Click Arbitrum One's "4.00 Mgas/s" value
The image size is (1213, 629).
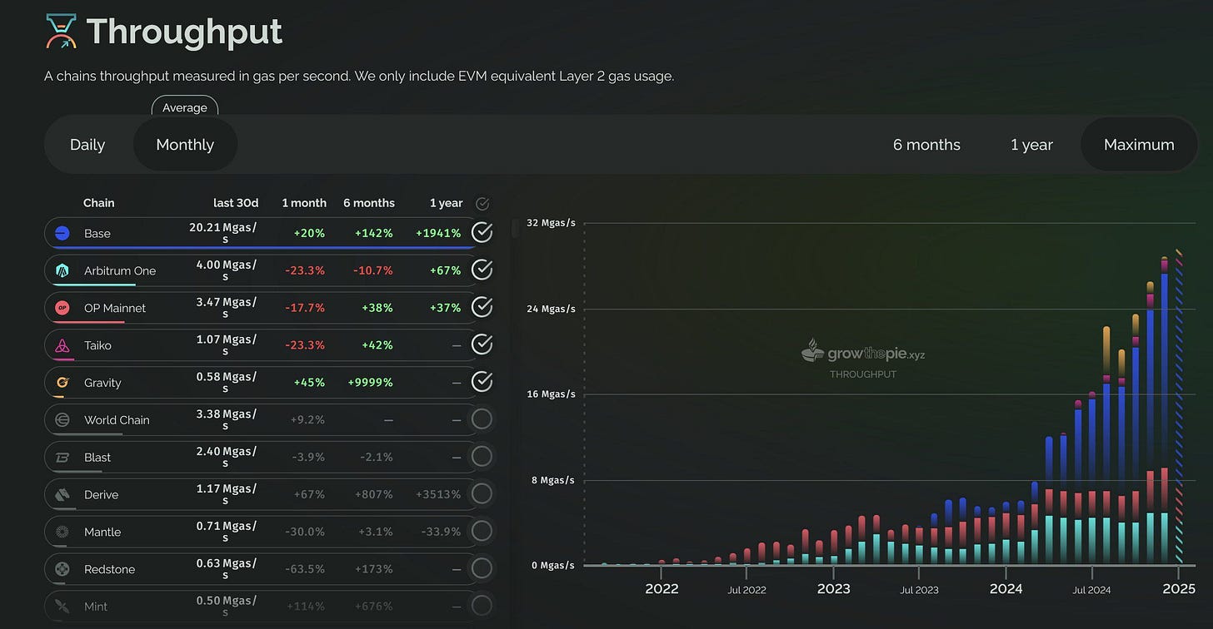pos(227,270)
